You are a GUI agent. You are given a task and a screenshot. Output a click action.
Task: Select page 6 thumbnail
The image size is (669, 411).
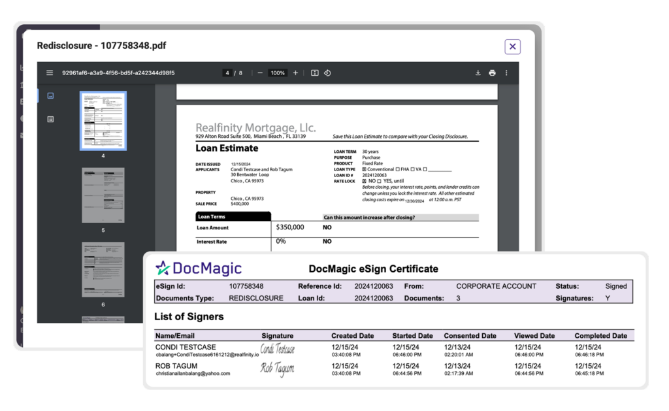click(103, 269)
